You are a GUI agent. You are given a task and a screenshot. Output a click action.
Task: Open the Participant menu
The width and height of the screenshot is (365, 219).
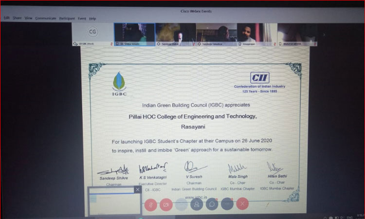(x=67, y=18)
